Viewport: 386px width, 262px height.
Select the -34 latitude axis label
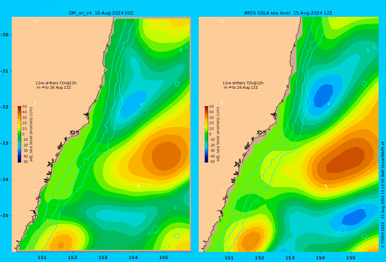click(4, 179)
